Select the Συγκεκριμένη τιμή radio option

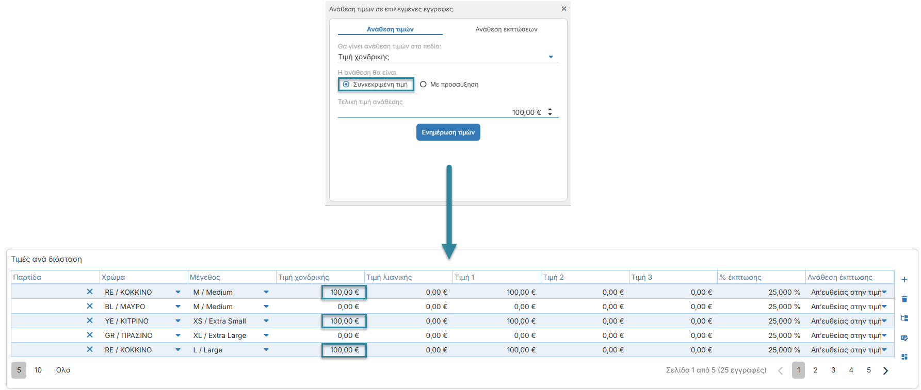pos(376,84)
